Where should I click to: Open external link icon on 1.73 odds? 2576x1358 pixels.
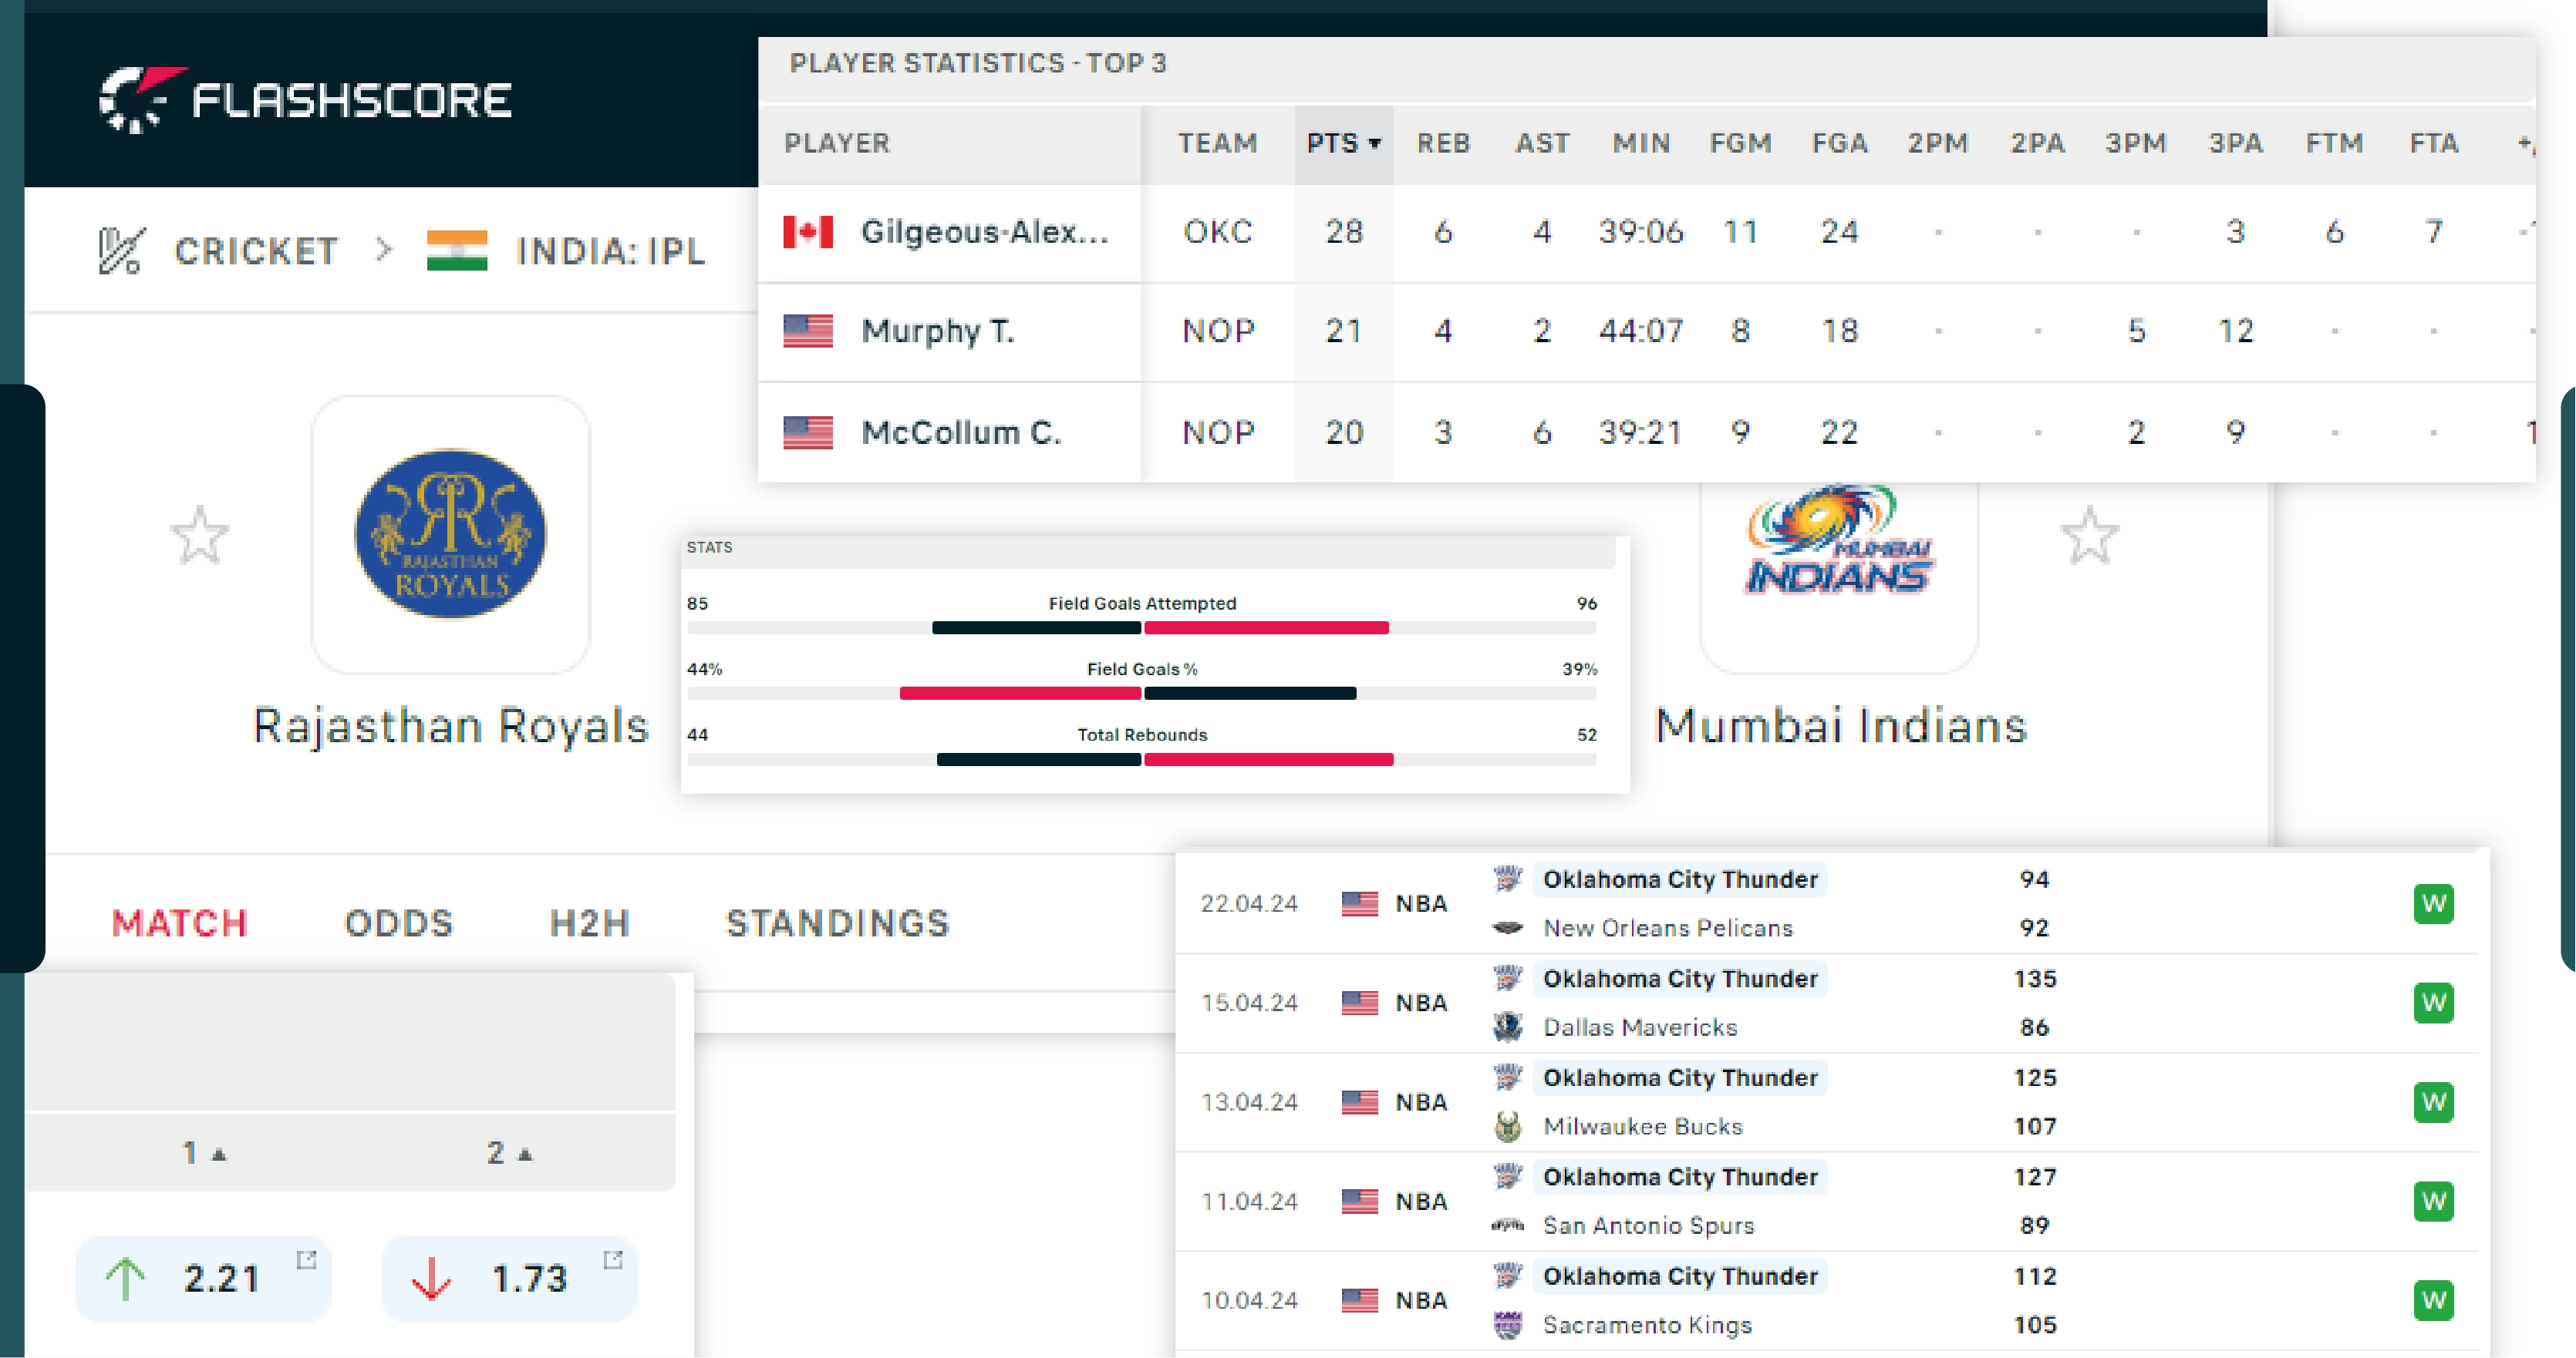(612, 1260)
